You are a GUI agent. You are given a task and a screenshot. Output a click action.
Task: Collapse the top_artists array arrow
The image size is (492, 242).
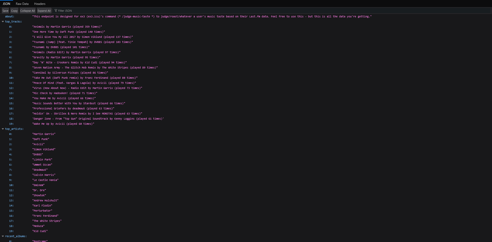click(3, 129)
